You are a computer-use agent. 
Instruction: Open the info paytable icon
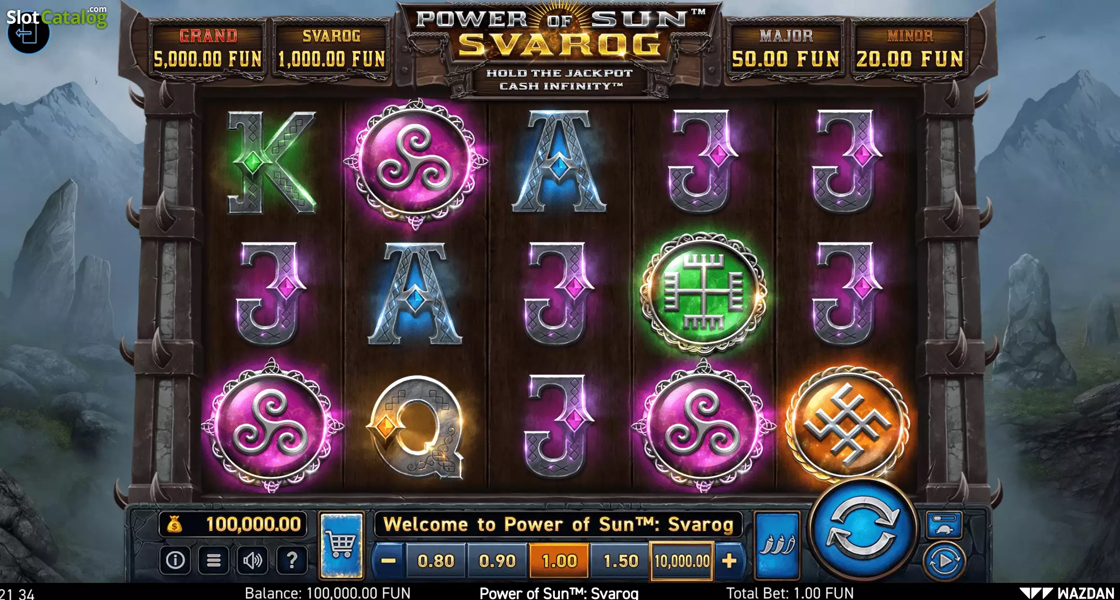(175, 560)
